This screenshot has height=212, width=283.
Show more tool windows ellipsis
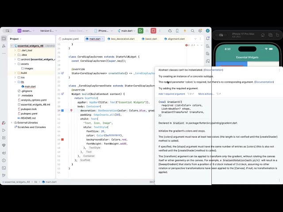coord(4,53)
